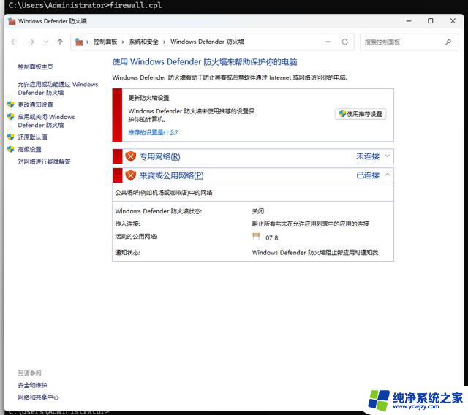Viewport: 468px width, 415px height.
Task: Expand the address bar history dropdown
Action: 328,42
